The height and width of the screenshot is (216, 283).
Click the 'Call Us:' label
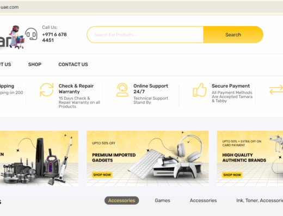point(50,27)
